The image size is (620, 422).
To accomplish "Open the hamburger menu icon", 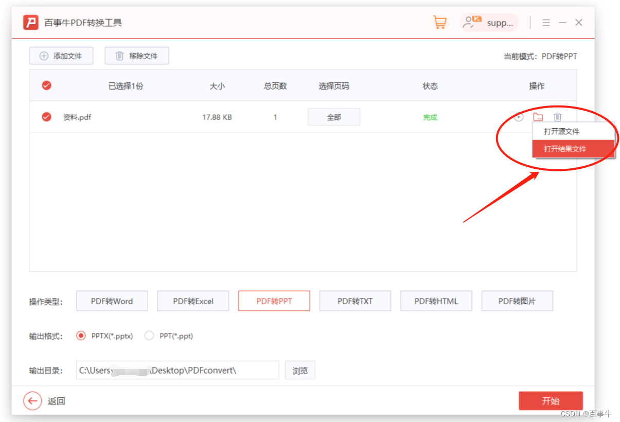I will coord(546,23).
